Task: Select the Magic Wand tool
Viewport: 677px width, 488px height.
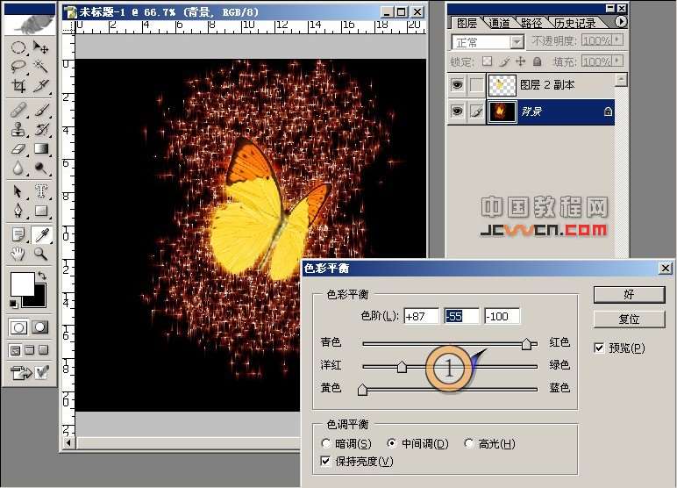Action: [40, 66]
